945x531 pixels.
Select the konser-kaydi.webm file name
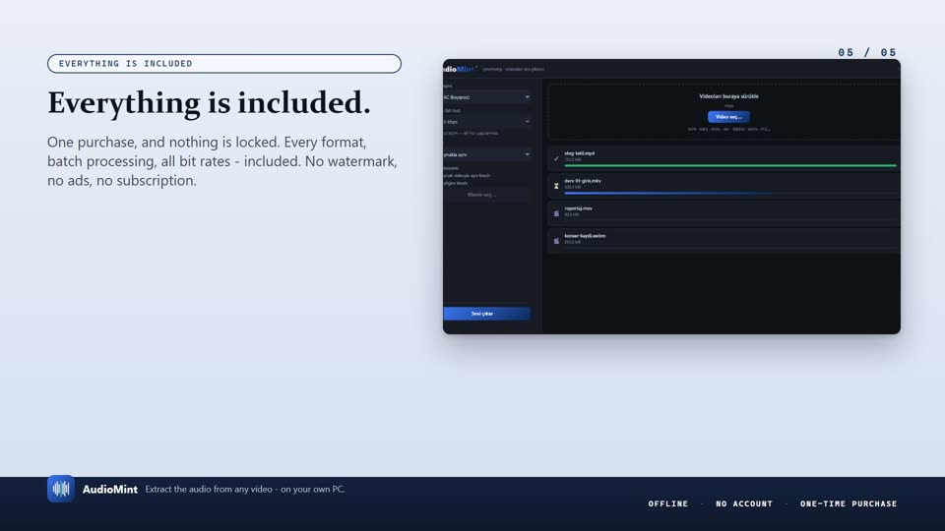585,236
